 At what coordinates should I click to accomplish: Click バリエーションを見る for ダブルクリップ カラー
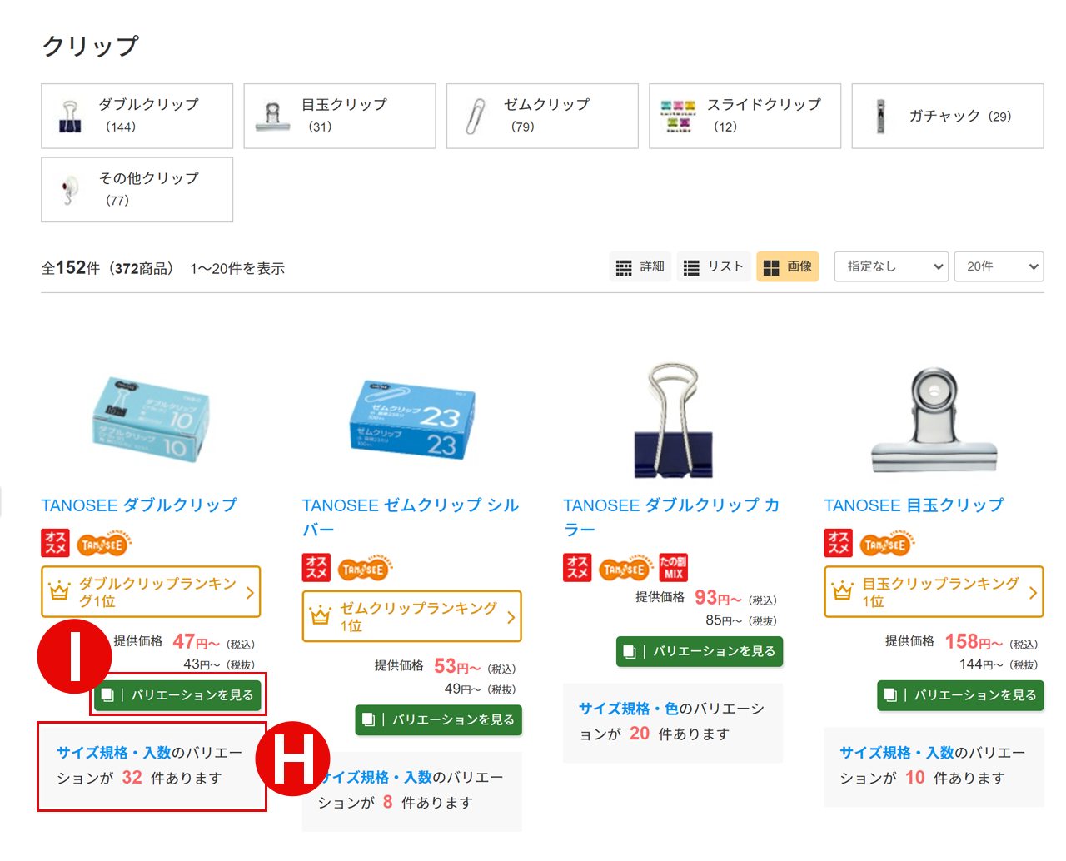pyautogui.click(x=700, y=651)
